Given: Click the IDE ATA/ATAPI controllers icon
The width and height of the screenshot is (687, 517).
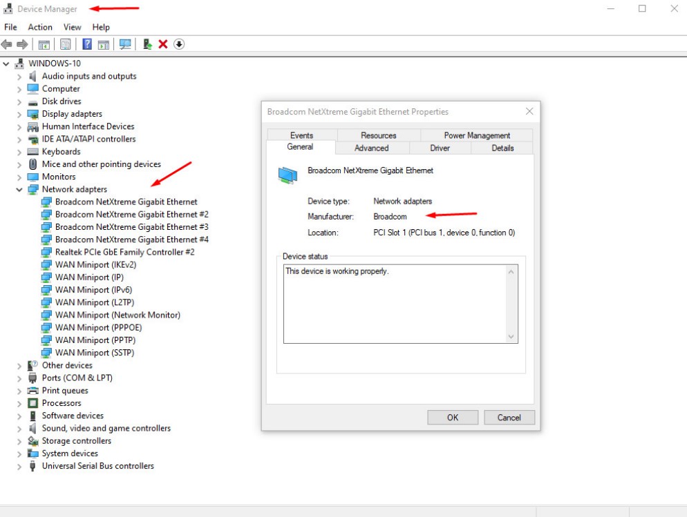Looking at the screenshot, I should [x=33, y=139].
